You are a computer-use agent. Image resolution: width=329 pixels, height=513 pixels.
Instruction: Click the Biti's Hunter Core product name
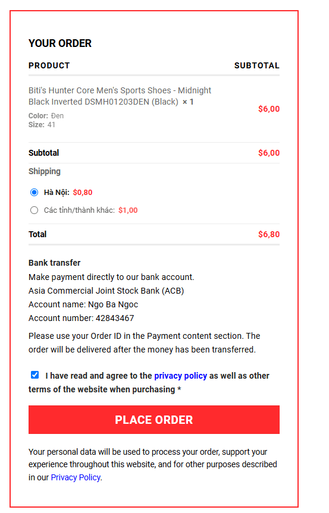click(120, 96)
